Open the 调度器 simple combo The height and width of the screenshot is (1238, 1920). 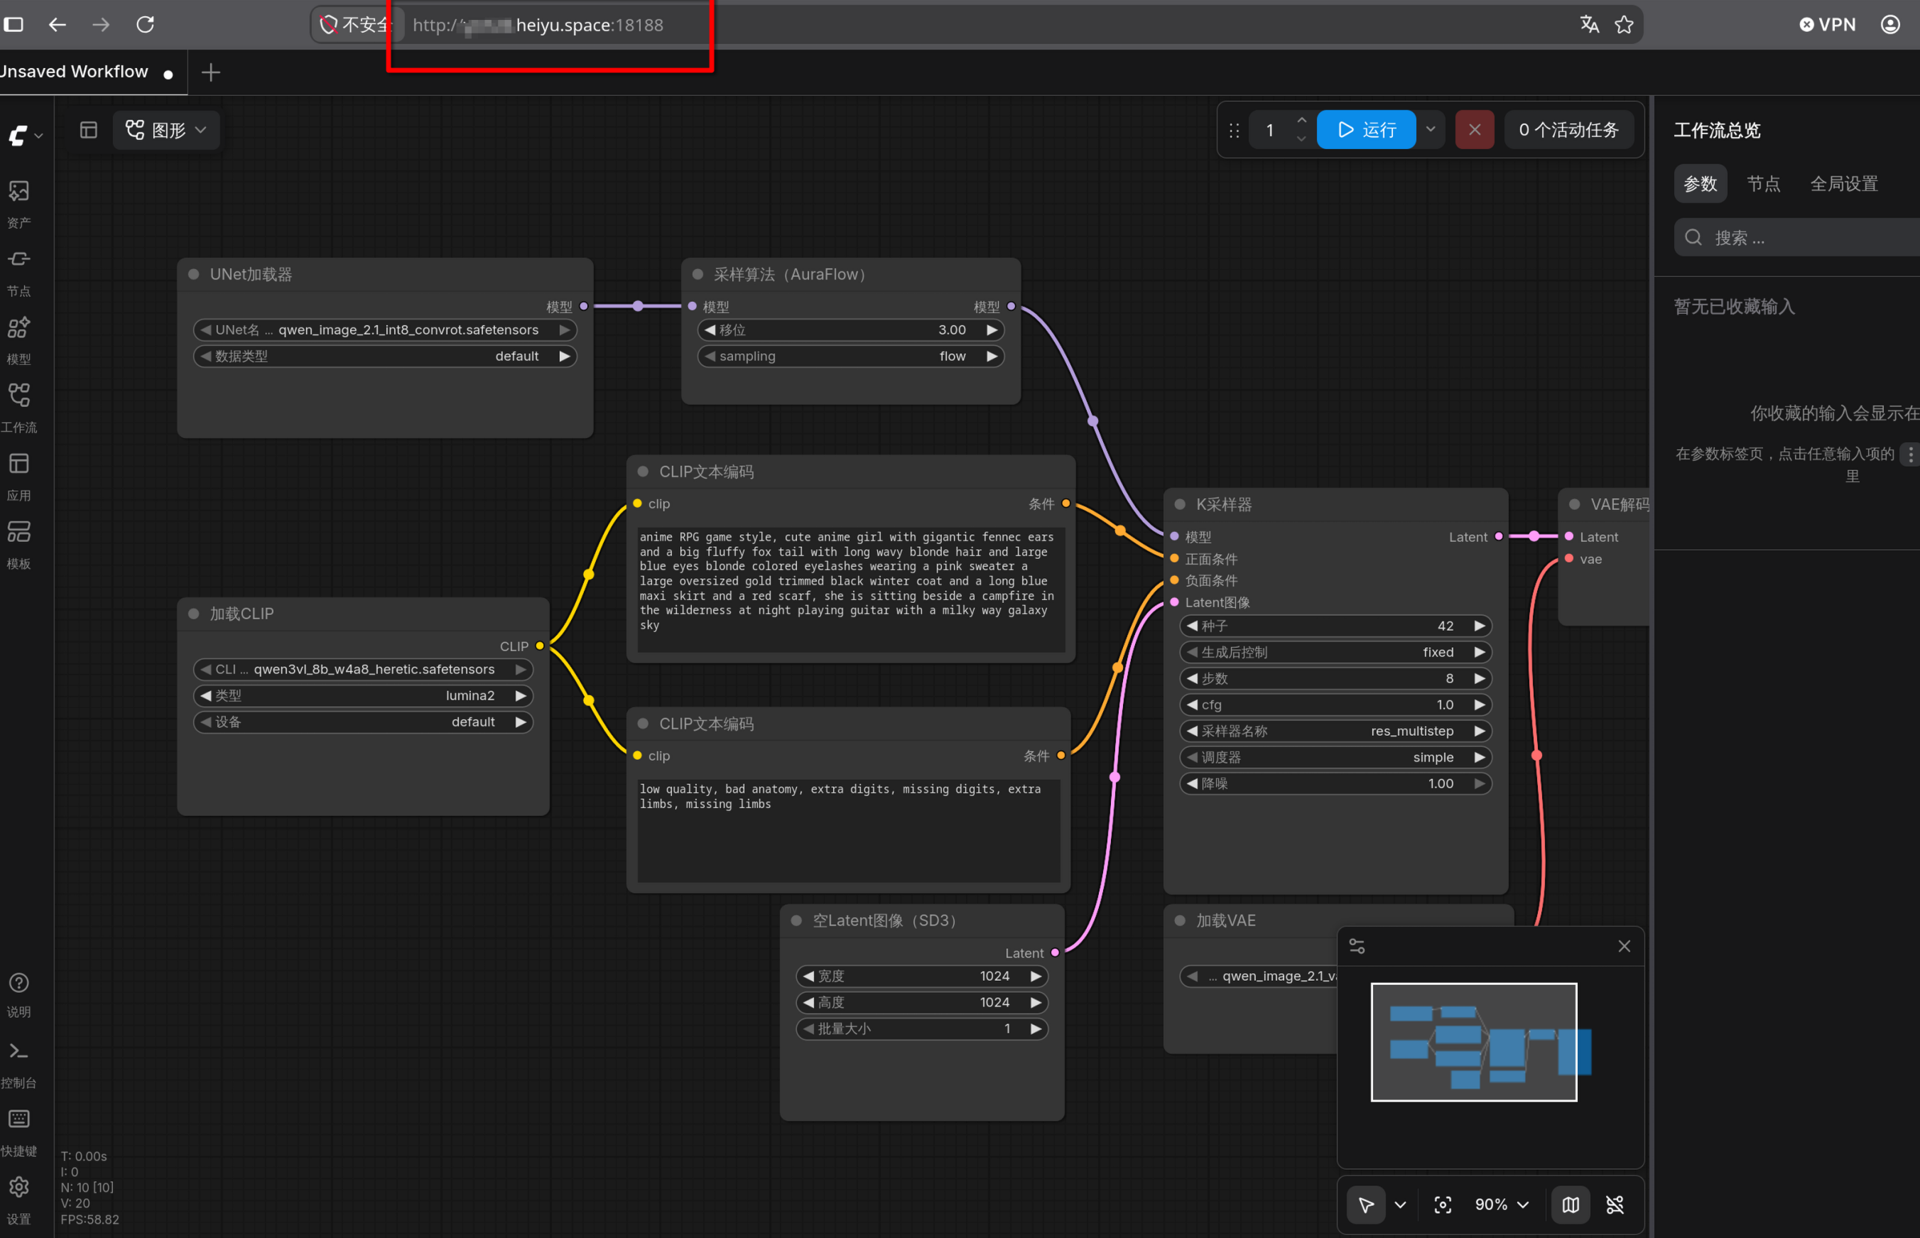click(x=1335, y=757)
